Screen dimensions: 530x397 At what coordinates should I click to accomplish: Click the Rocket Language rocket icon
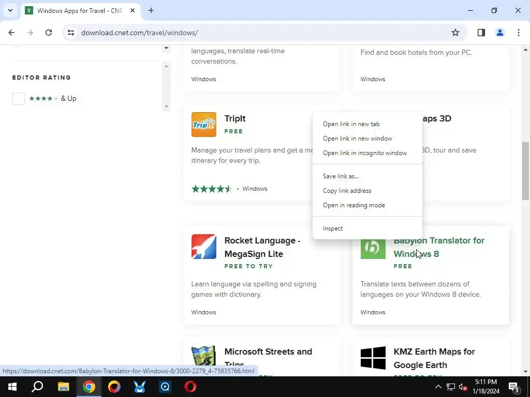pos(204,247)
